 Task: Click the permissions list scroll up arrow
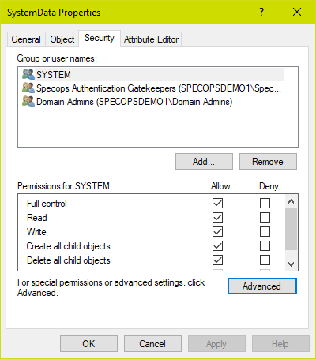(291, 201)
